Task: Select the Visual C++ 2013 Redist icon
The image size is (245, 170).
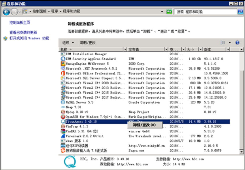Action: pos(63,88)
